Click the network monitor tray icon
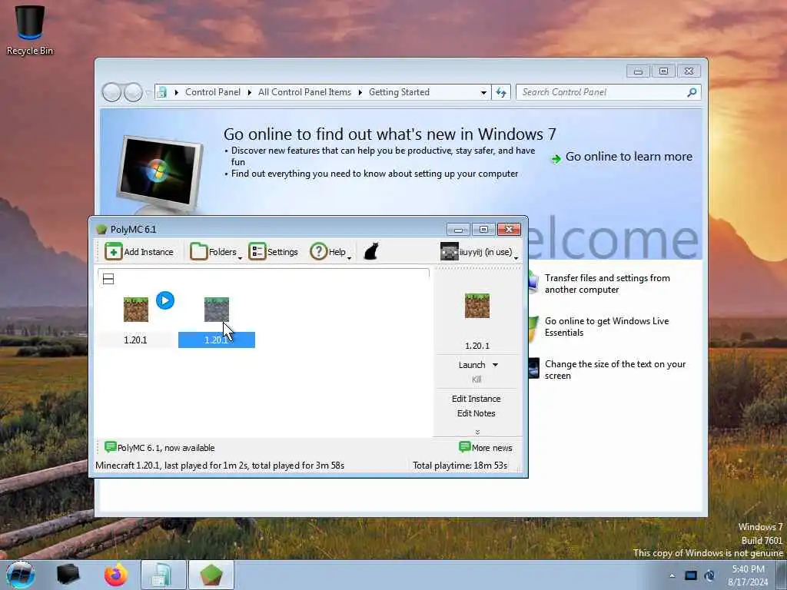This screenshot has width=787, height=590. (691, 575)
